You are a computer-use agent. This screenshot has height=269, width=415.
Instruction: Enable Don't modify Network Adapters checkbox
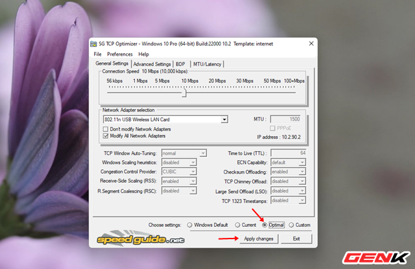pos(106,129)
